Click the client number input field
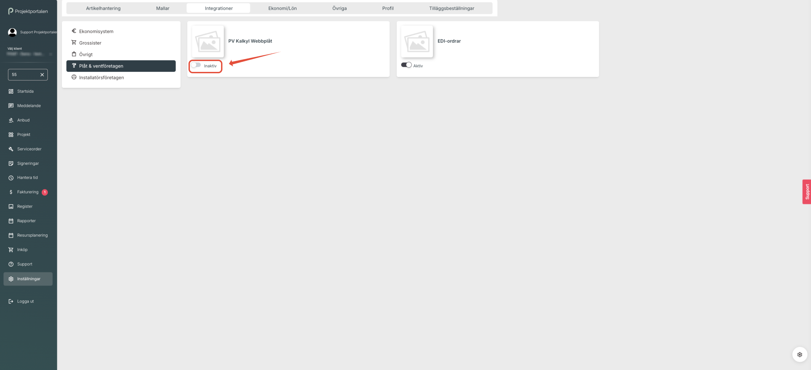The width and height of the screenshot is (811, 370). point(24,75)
